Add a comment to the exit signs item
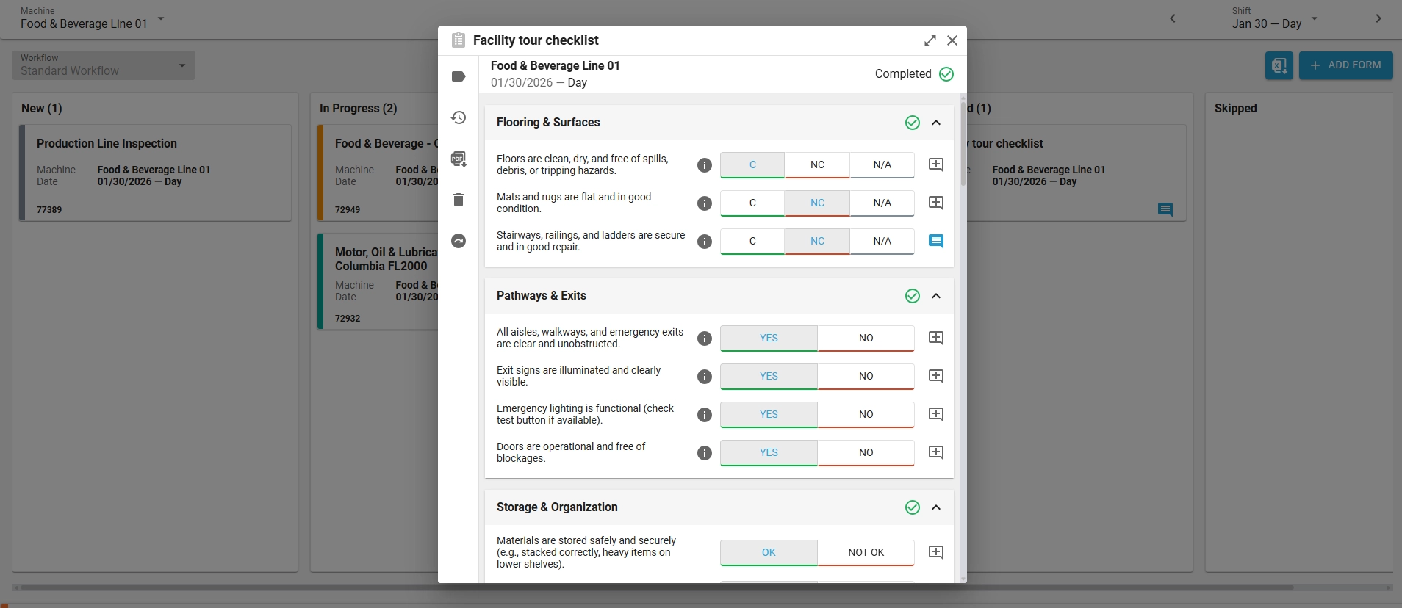 pyautogui.click(x=936, y=376)
